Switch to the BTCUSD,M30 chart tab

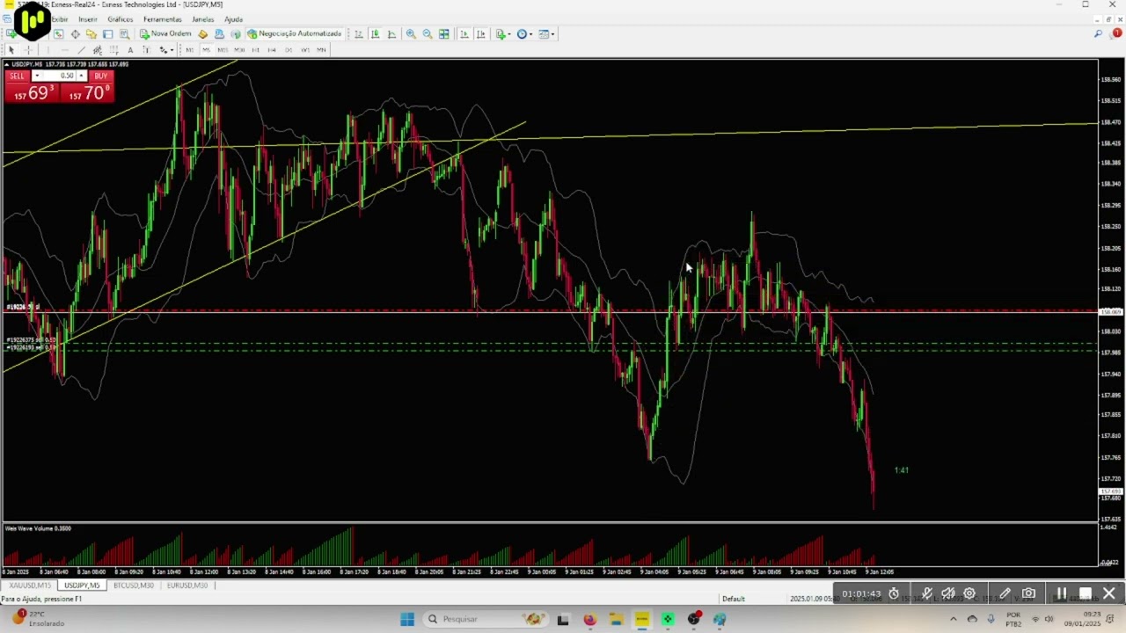pyautogui.click(x=134, y=585)
